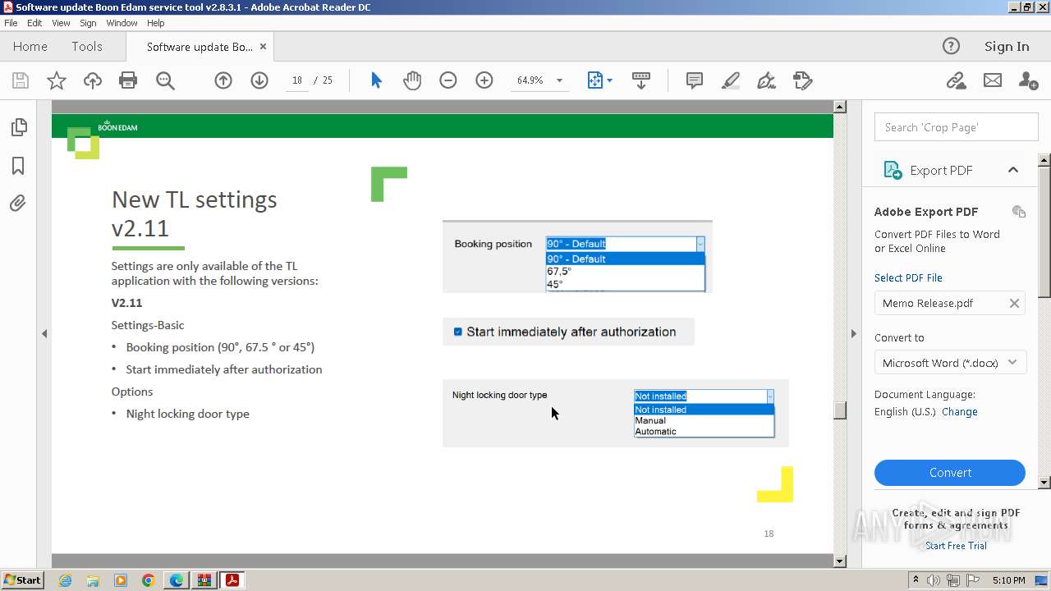Close the Software update document tab
Viewport: 1051px width, 591px height.
263,47
